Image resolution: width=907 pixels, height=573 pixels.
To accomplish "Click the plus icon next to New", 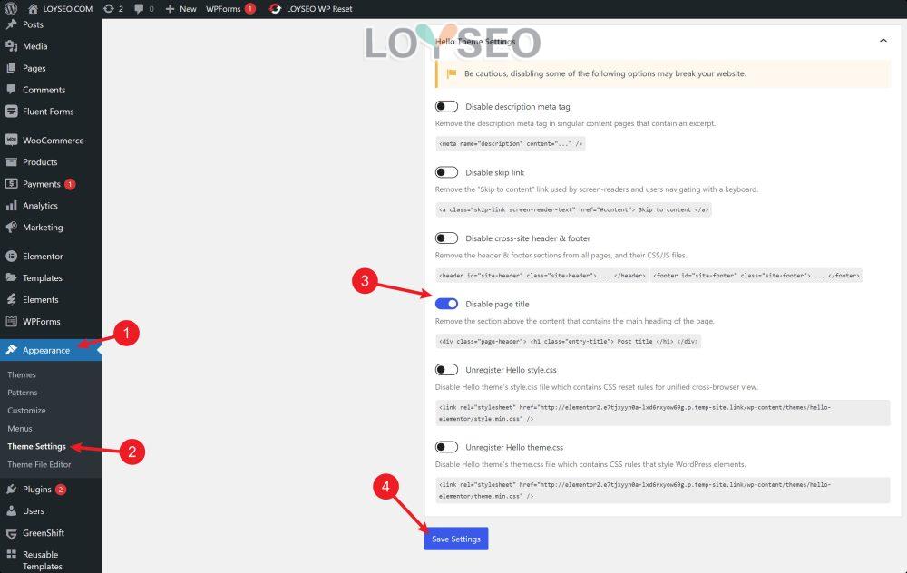I will point(170,9).
